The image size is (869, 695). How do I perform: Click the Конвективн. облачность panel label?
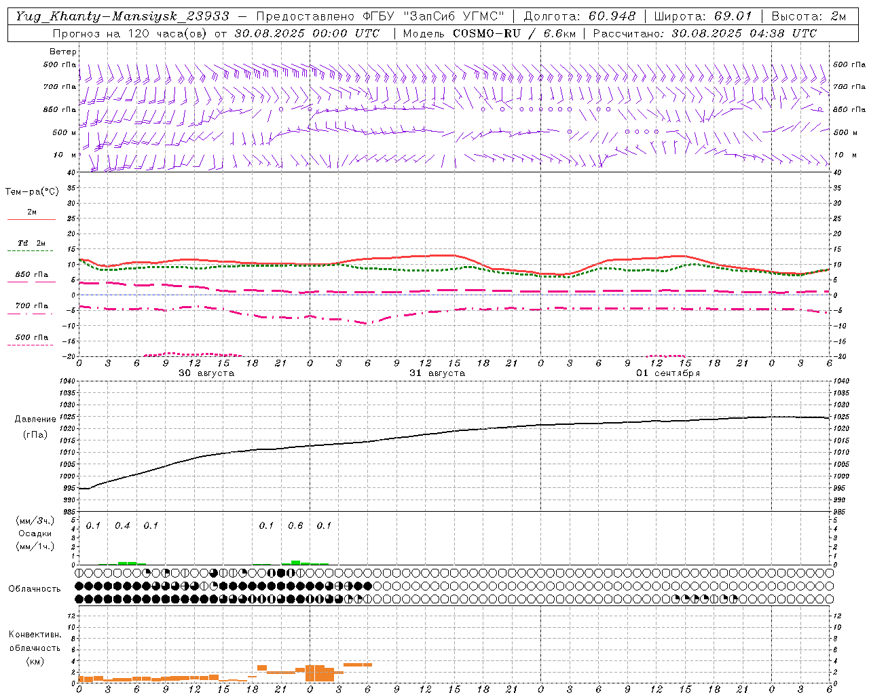[x=35, y=647]
